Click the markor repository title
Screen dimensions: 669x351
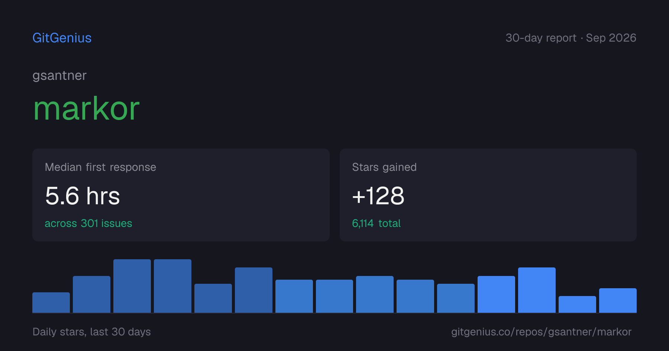coord(86,108)
